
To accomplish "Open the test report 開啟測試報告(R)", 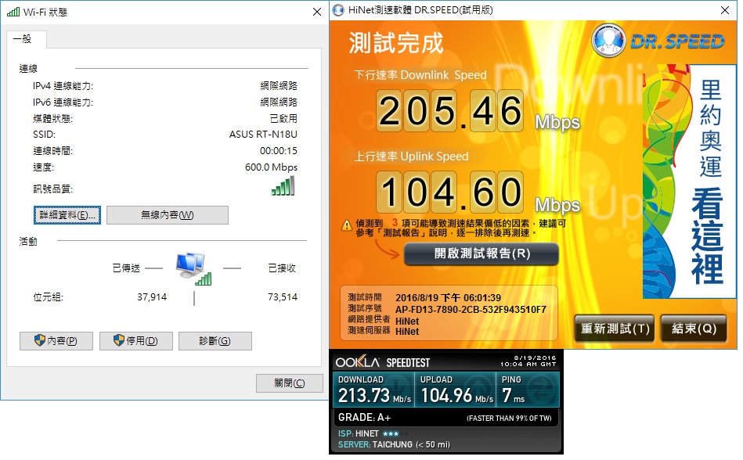I will [x=482, y=253].
